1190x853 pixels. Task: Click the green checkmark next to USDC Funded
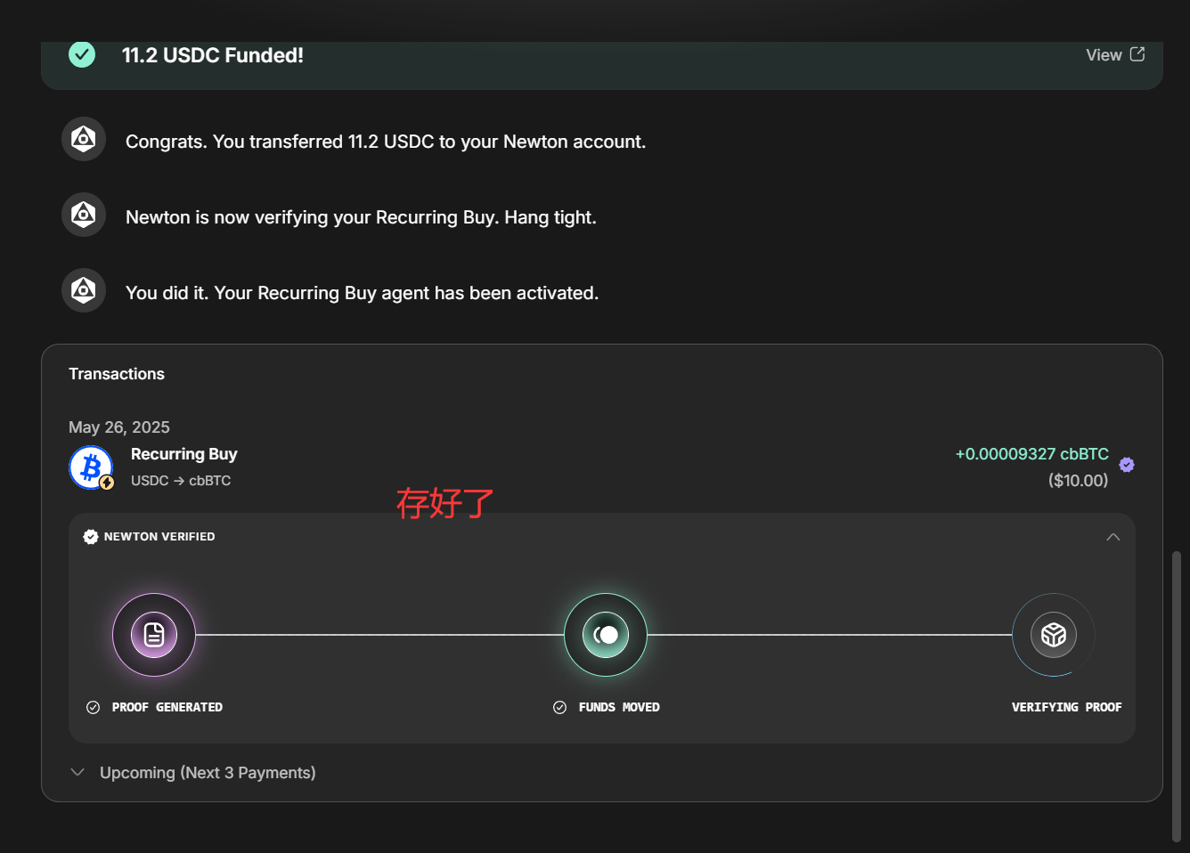click(x=82, y=54)
